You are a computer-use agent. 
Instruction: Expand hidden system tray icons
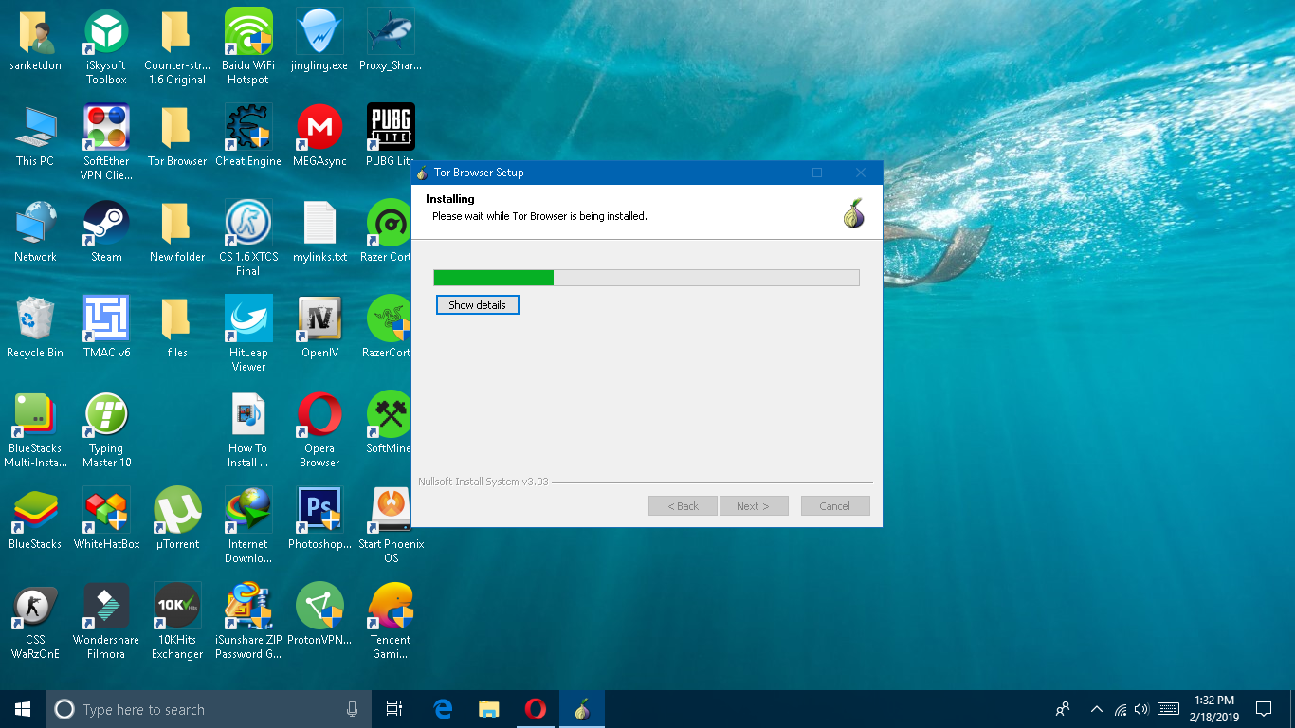click(1097, 709)
